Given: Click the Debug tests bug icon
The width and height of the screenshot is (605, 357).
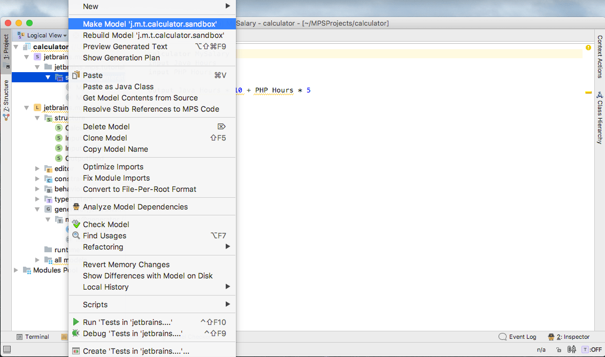Looking at the screenshot, I should tap(76, 333).
